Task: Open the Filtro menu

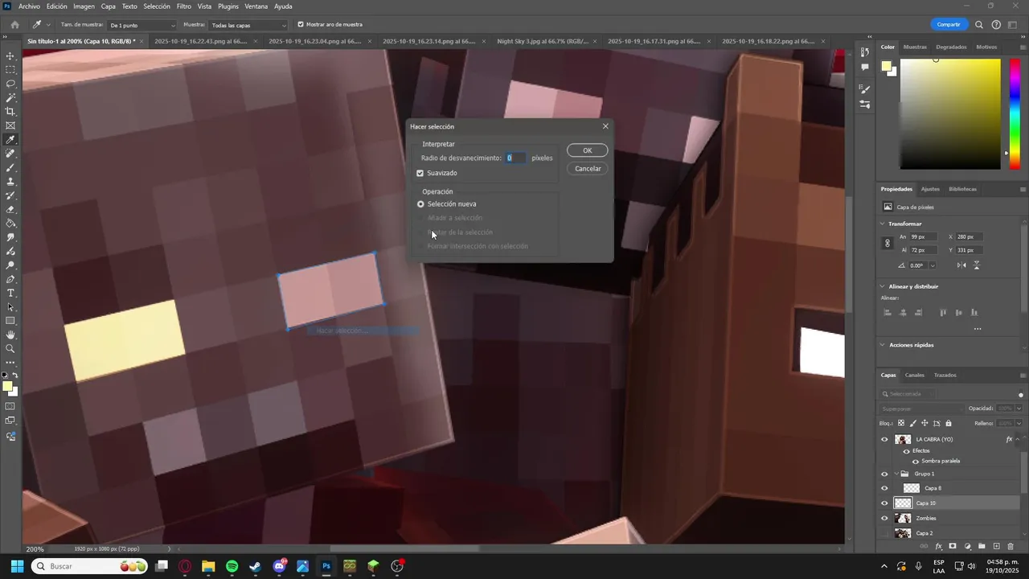Action: [x=184, y=6]
